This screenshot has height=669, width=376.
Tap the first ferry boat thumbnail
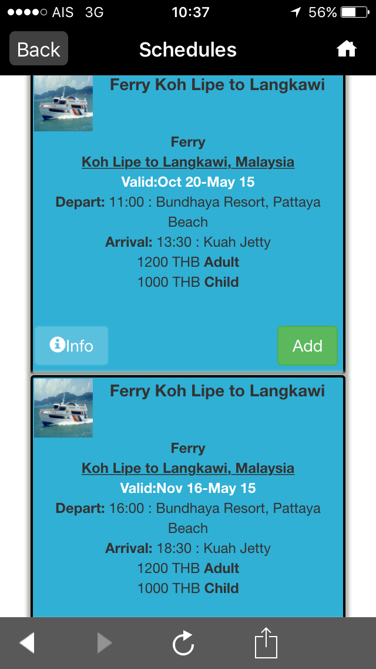(63, 103)
